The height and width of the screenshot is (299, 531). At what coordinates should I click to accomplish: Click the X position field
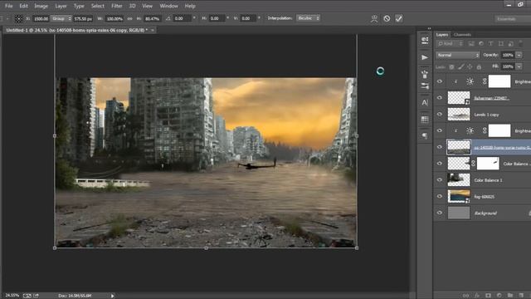click(41, 18)
